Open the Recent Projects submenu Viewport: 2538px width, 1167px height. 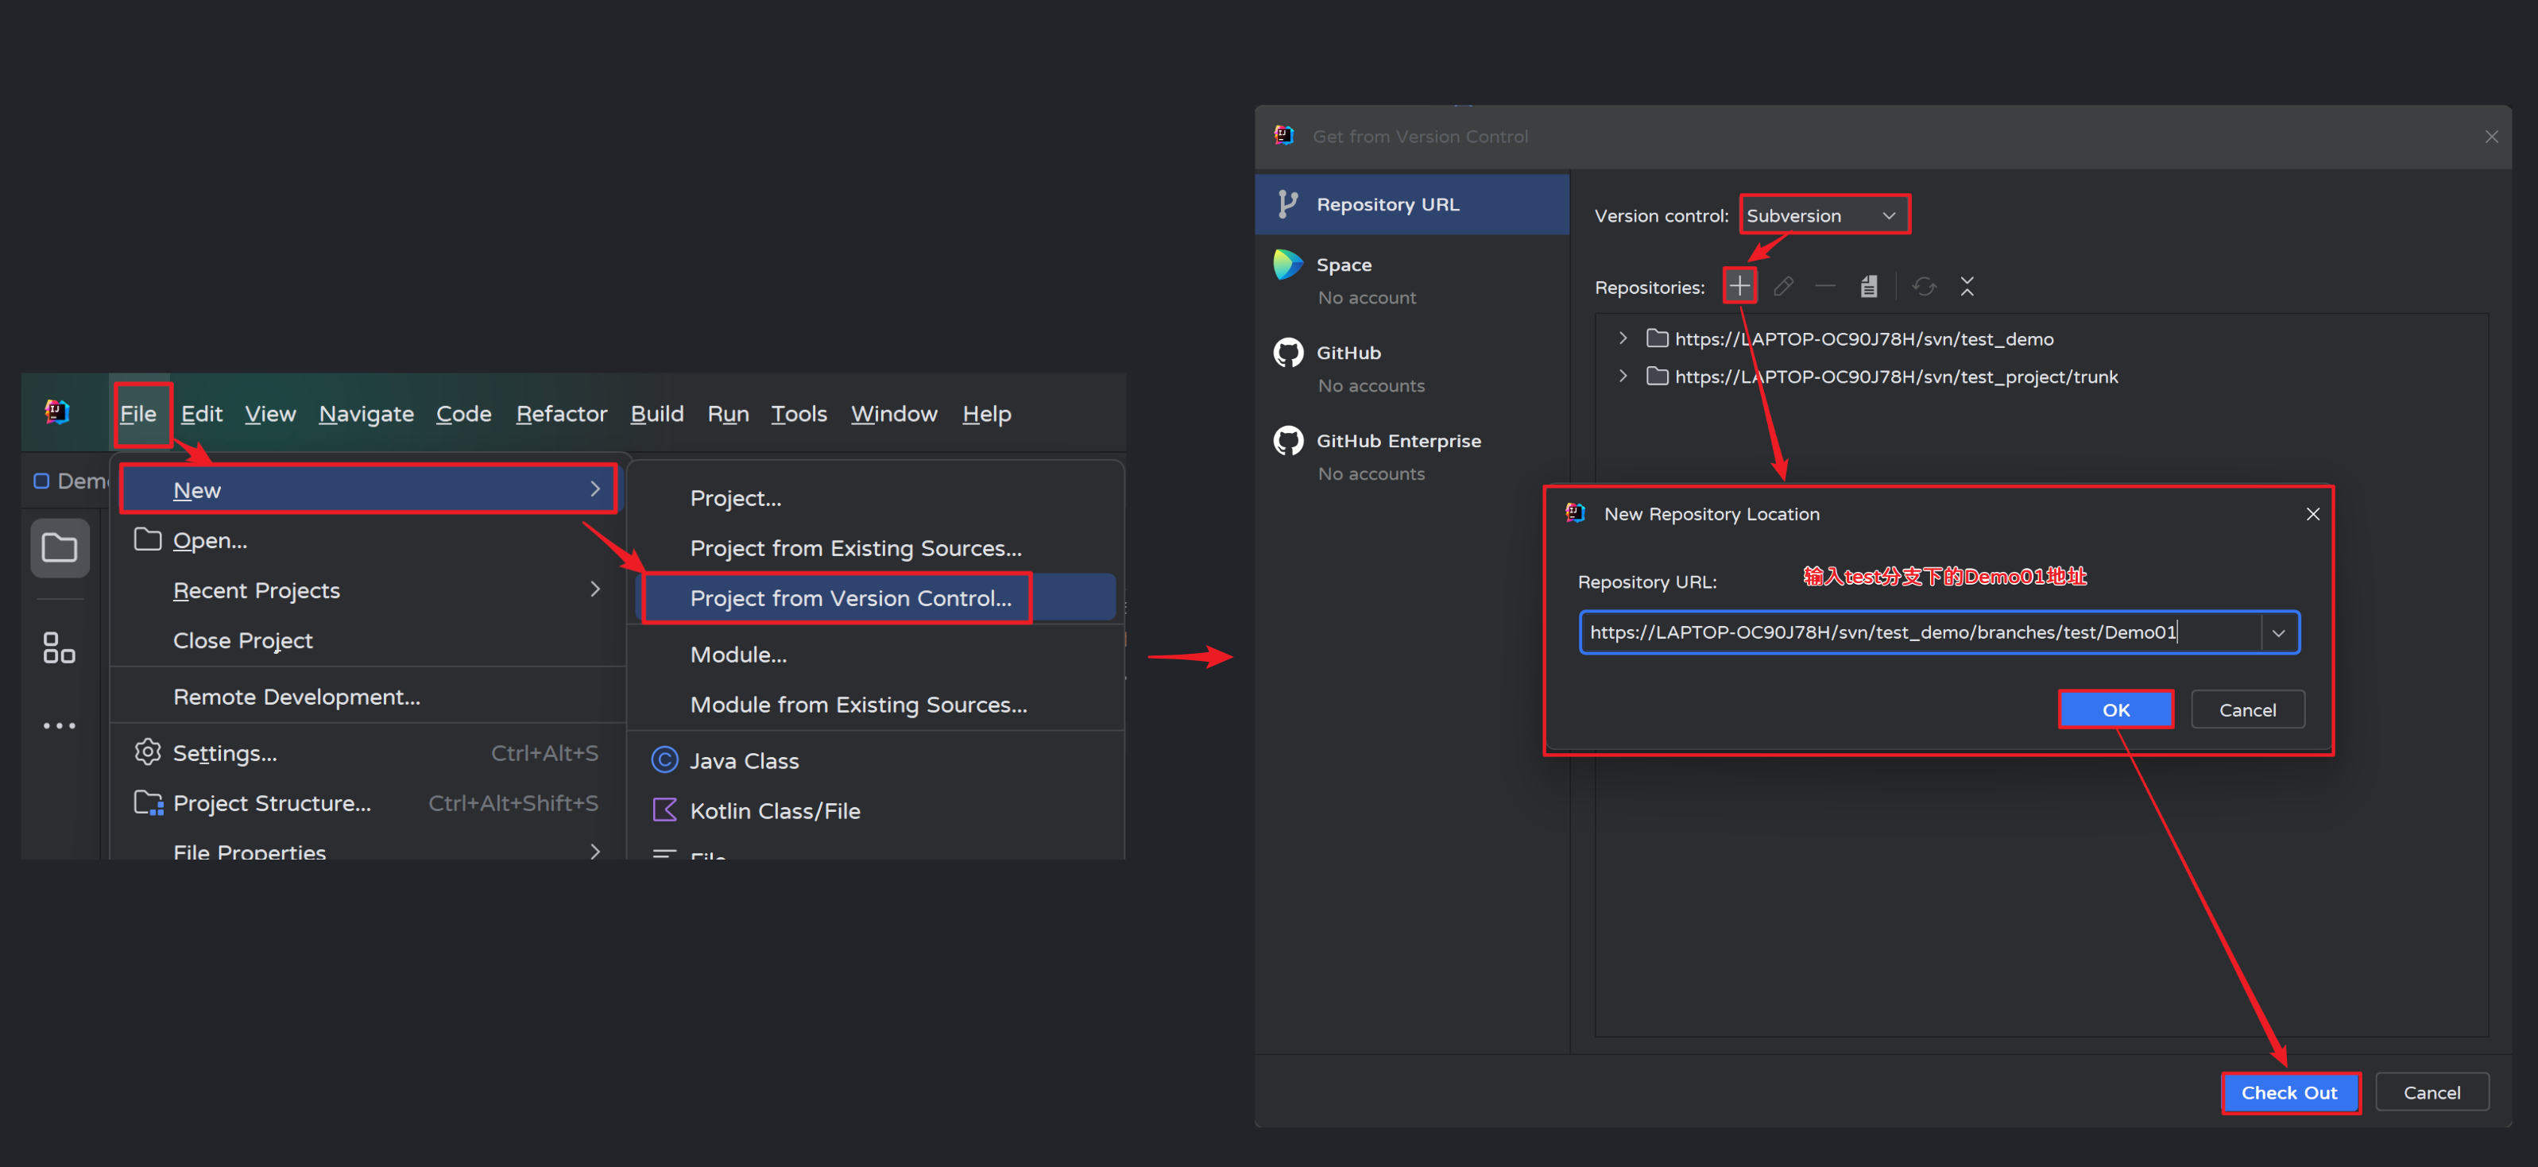(x=256, y=590)
